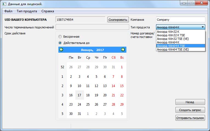Screen dimensions: 210x131
Task: Click the Пн weekday header
Action: pos(71,58)
